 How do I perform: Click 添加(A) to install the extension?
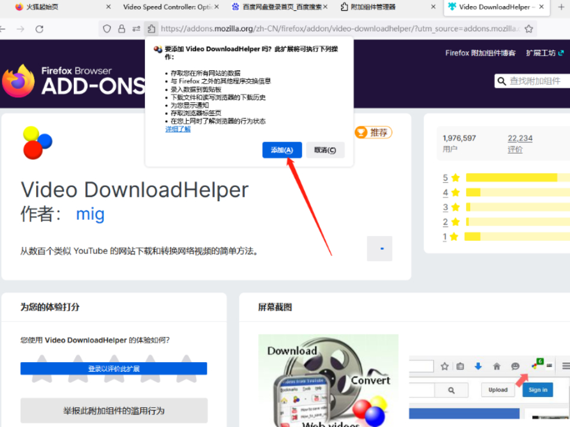click(x=282, y=150)
